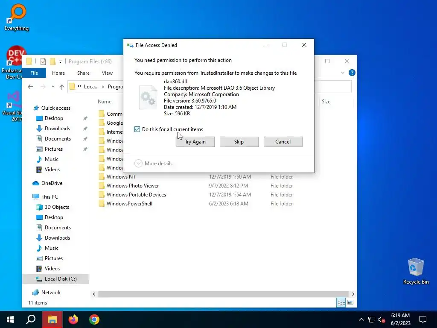
Task: Select Network in the navigation pane
Action: click(51, 292)
